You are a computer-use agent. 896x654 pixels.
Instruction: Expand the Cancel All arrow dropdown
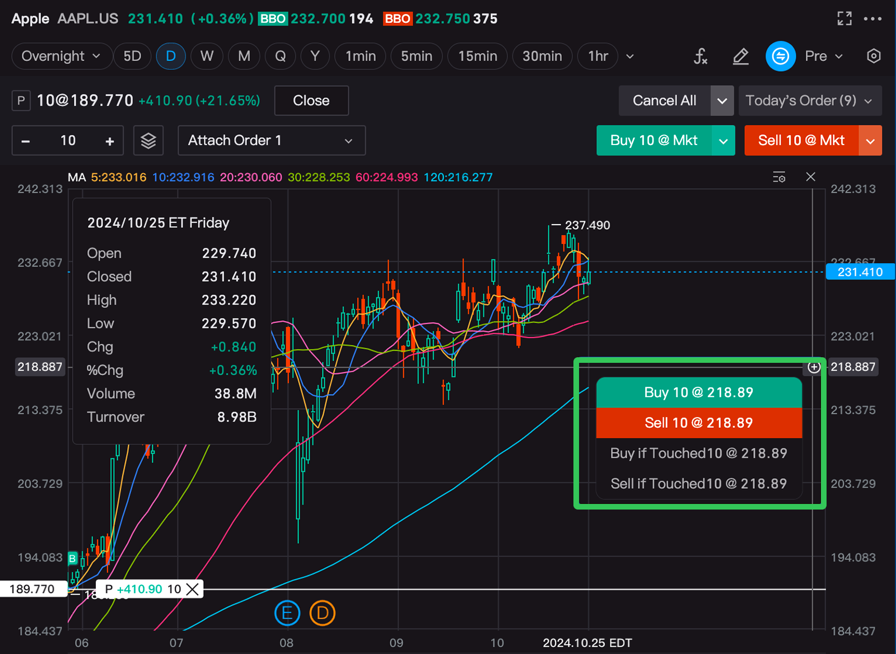tap(722, 101)
